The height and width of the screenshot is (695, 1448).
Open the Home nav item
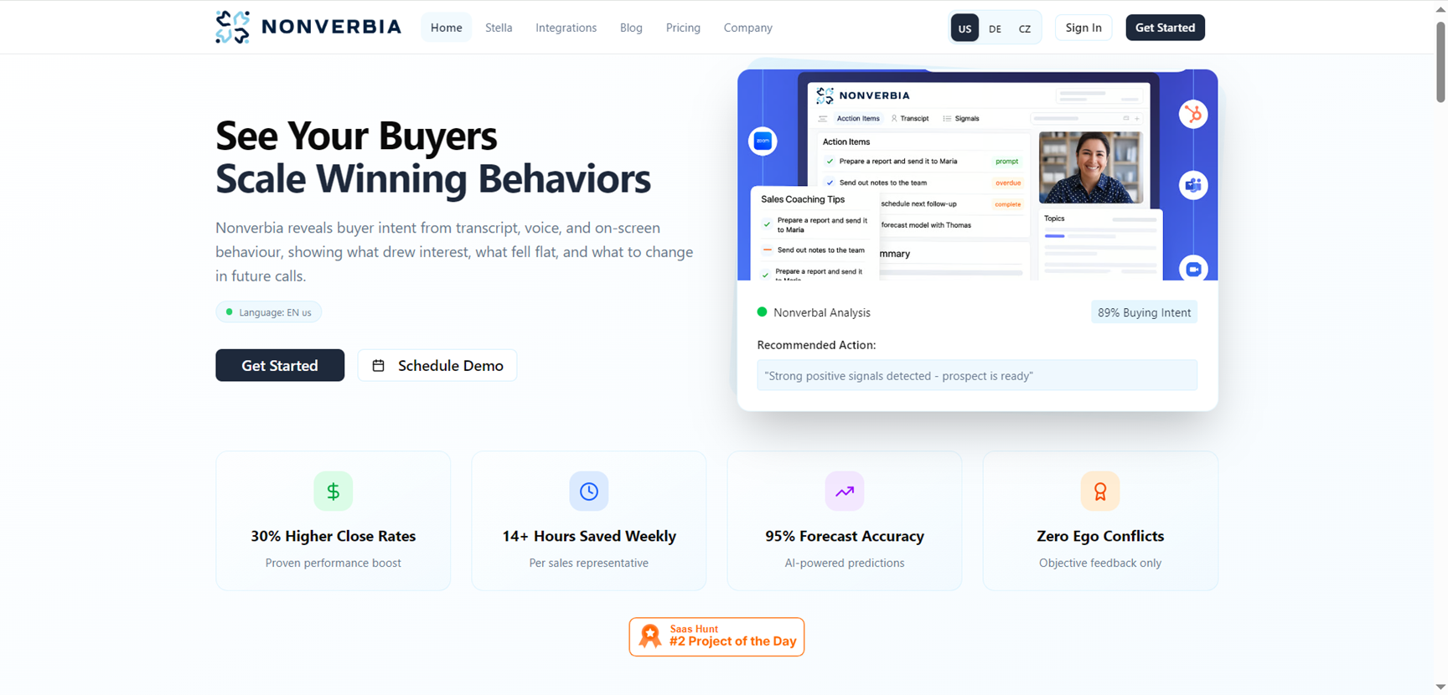(447, 28)
